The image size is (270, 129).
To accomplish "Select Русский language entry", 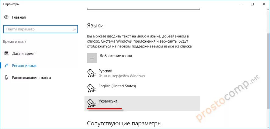I will [x=142, y=73].
